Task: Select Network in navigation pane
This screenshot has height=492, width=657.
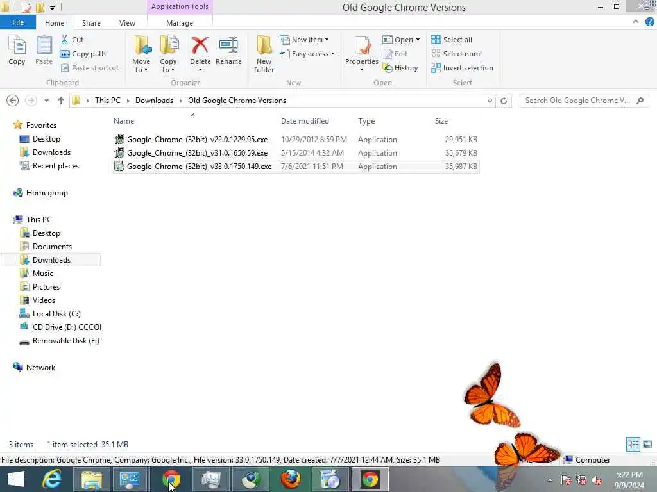Action: pyautogui.click(x=40, y=367)
